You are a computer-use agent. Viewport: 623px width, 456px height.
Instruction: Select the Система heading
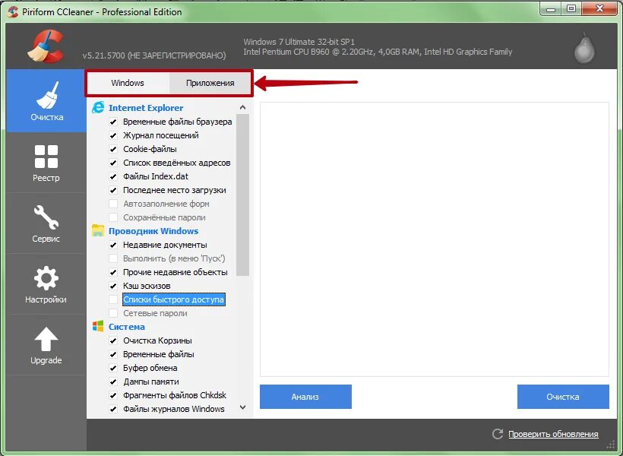[x=127, y=327]
